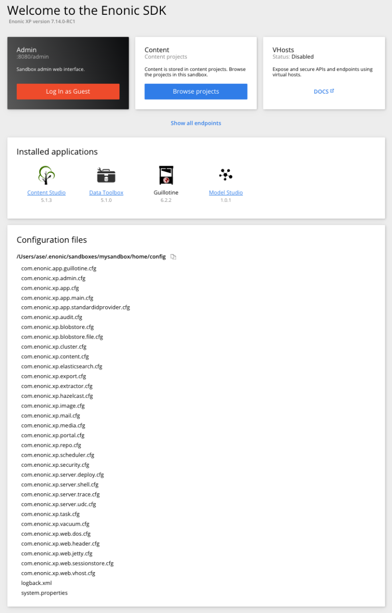Viewport: 392px width, 613px height.
Task: Show all endpoints
Action: tap(195, 123)
